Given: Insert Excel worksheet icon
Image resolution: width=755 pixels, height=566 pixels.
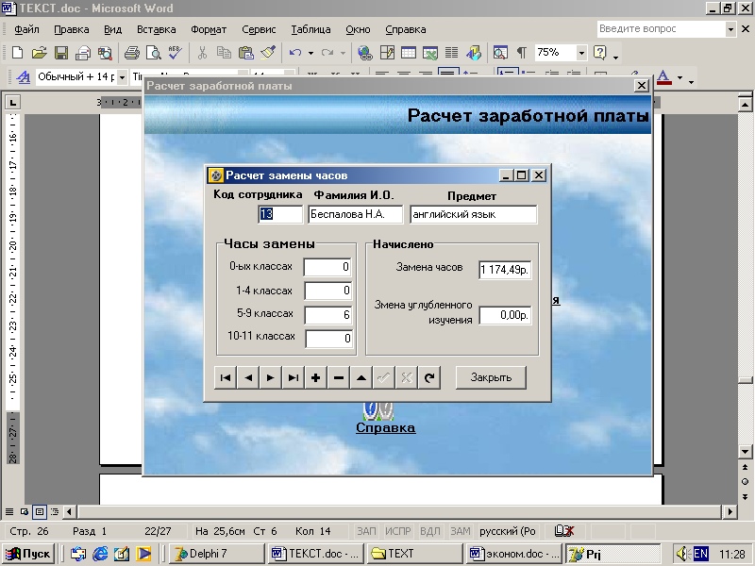Looking at the screenshot, I should 430,53.
